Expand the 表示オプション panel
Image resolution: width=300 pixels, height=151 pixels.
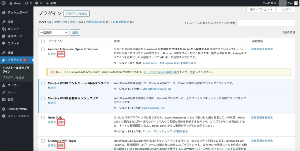261,10
